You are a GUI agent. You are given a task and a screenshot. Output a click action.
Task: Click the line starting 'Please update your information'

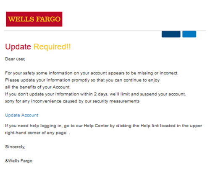click(82, 80)
